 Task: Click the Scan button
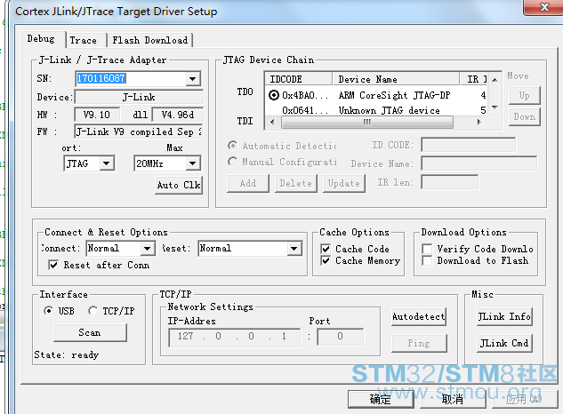click(x=90, y=333)
